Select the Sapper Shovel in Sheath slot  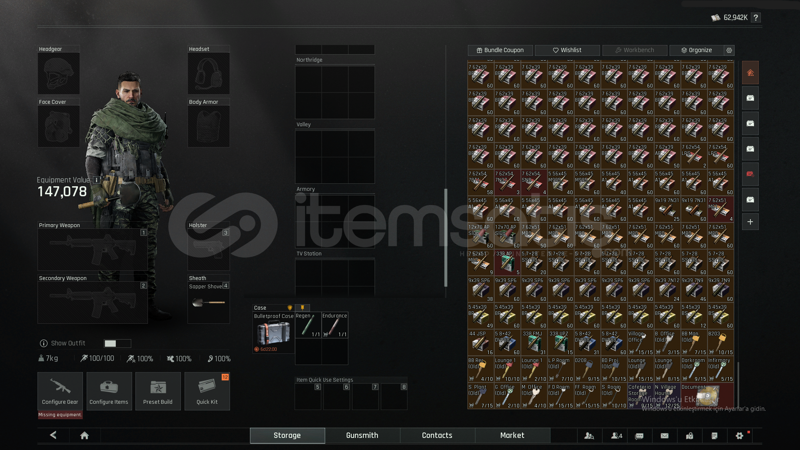click(208, 302)
